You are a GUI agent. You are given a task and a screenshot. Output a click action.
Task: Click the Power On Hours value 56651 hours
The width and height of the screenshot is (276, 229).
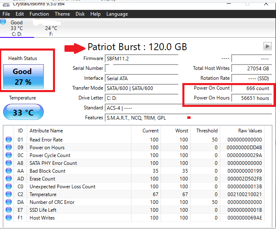252,98
